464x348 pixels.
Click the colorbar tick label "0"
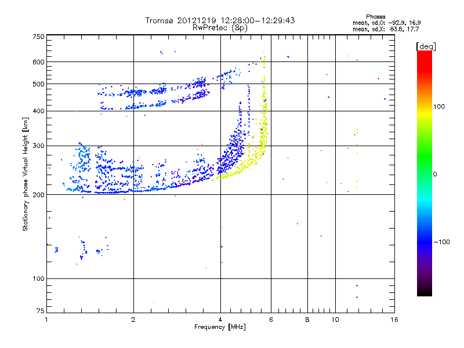[x=435, y=174]
